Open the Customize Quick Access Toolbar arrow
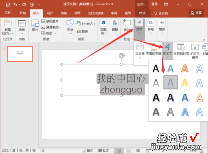This screenshot has width=208, height=154. click(39, 5)
